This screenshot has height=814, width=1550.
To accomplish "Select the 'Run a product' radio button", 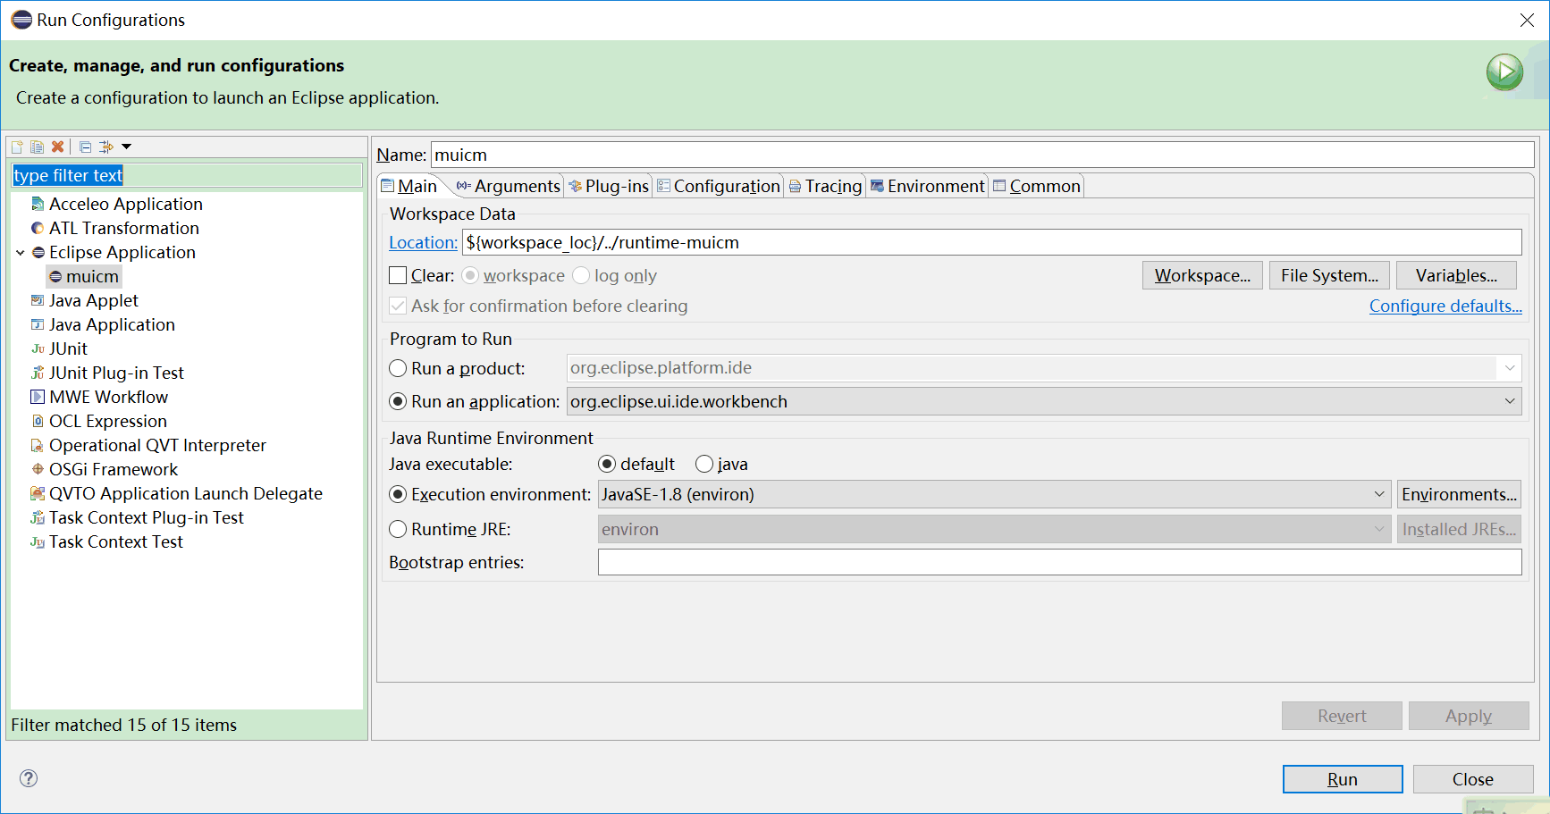I will (398, 368).
